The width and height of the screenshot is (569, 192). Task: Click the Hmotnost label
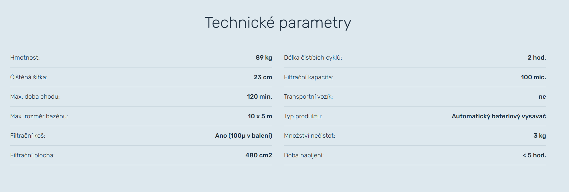tap(25, 58)
